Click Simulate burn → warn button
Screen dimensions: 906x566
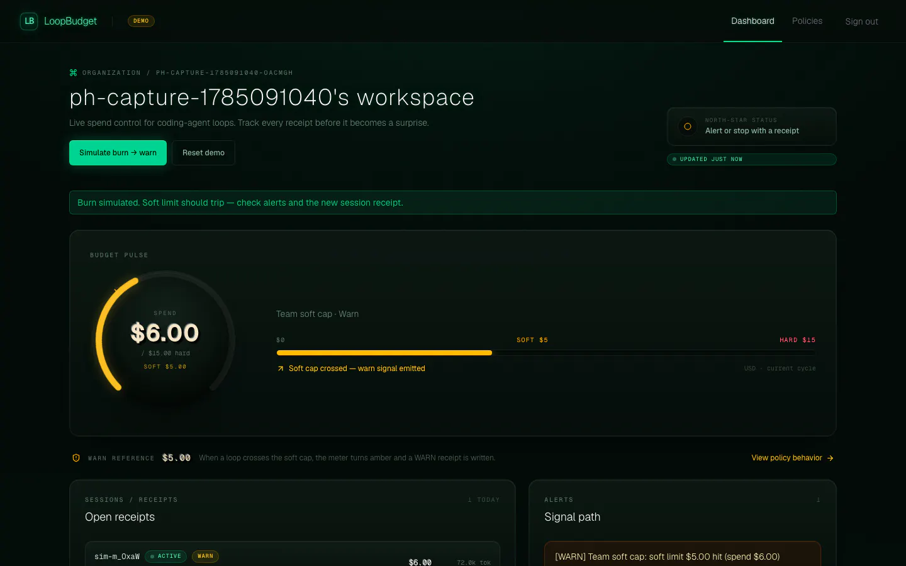pos(118,153)
